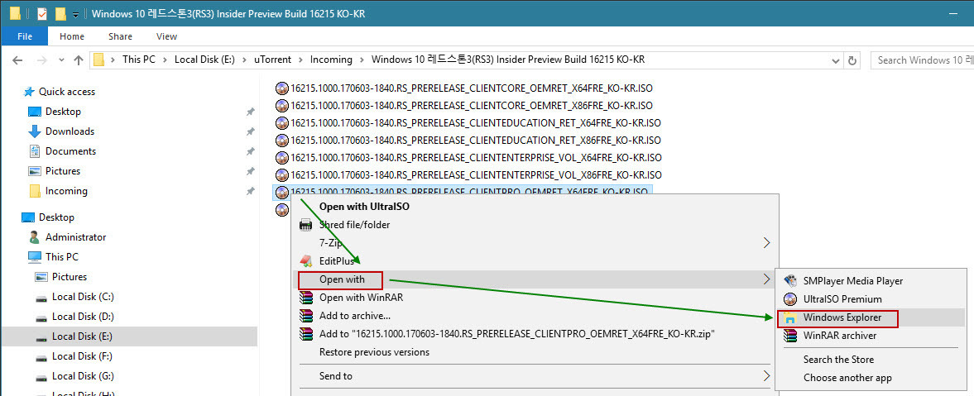Select Local Disk (E:) in tree
Image resolution: width=974 pixels, height=396 pixels.
coord(83,336)
